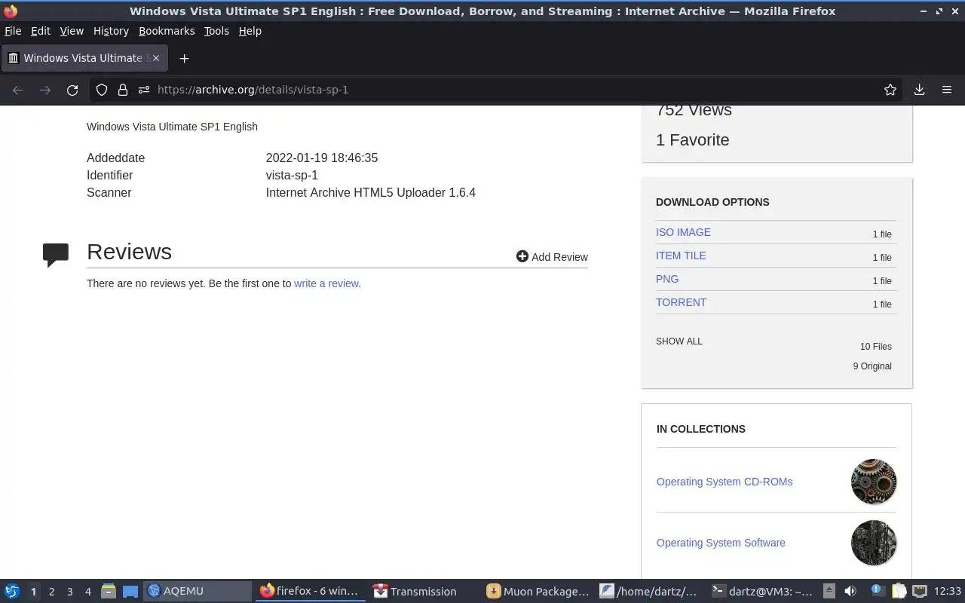Image resolution: width=965 pixels, height=603 pixels.
Task: Click the Reviews speech bubble icon
Action: pos(56,255)
